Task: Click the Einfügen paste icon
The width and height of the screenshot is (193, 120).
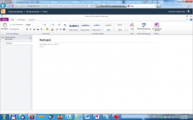Action: (5, 25)
